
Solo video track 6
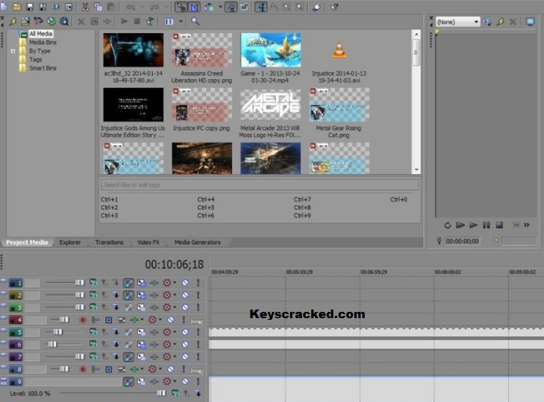point(198,345)
